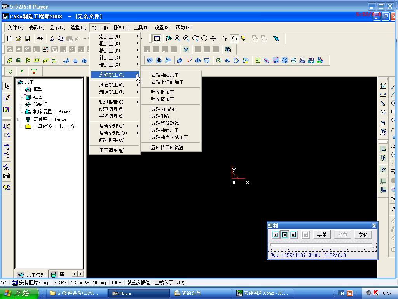Click the Pan view cross-arrows icon
The height and width of the screenshot is (299, 398).
[213, 39]
